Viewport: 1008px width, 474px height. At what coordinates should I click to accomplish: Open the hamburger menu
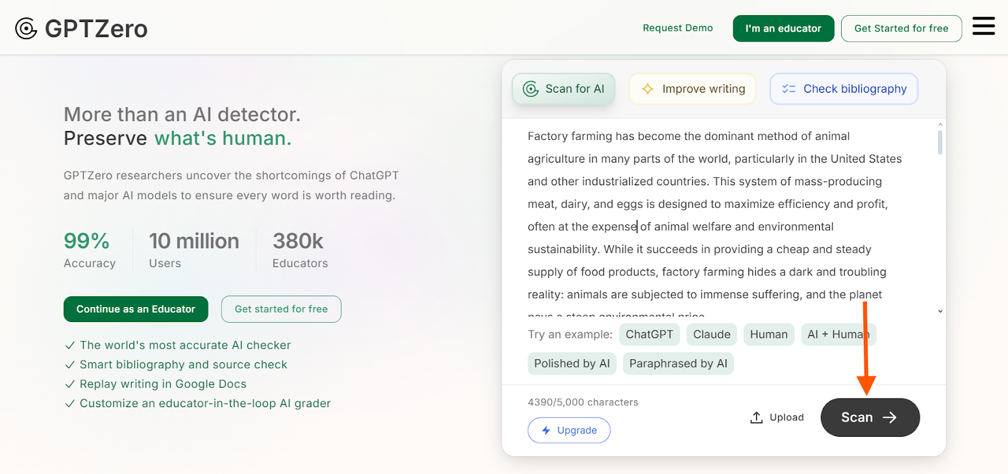pos(983,26)
